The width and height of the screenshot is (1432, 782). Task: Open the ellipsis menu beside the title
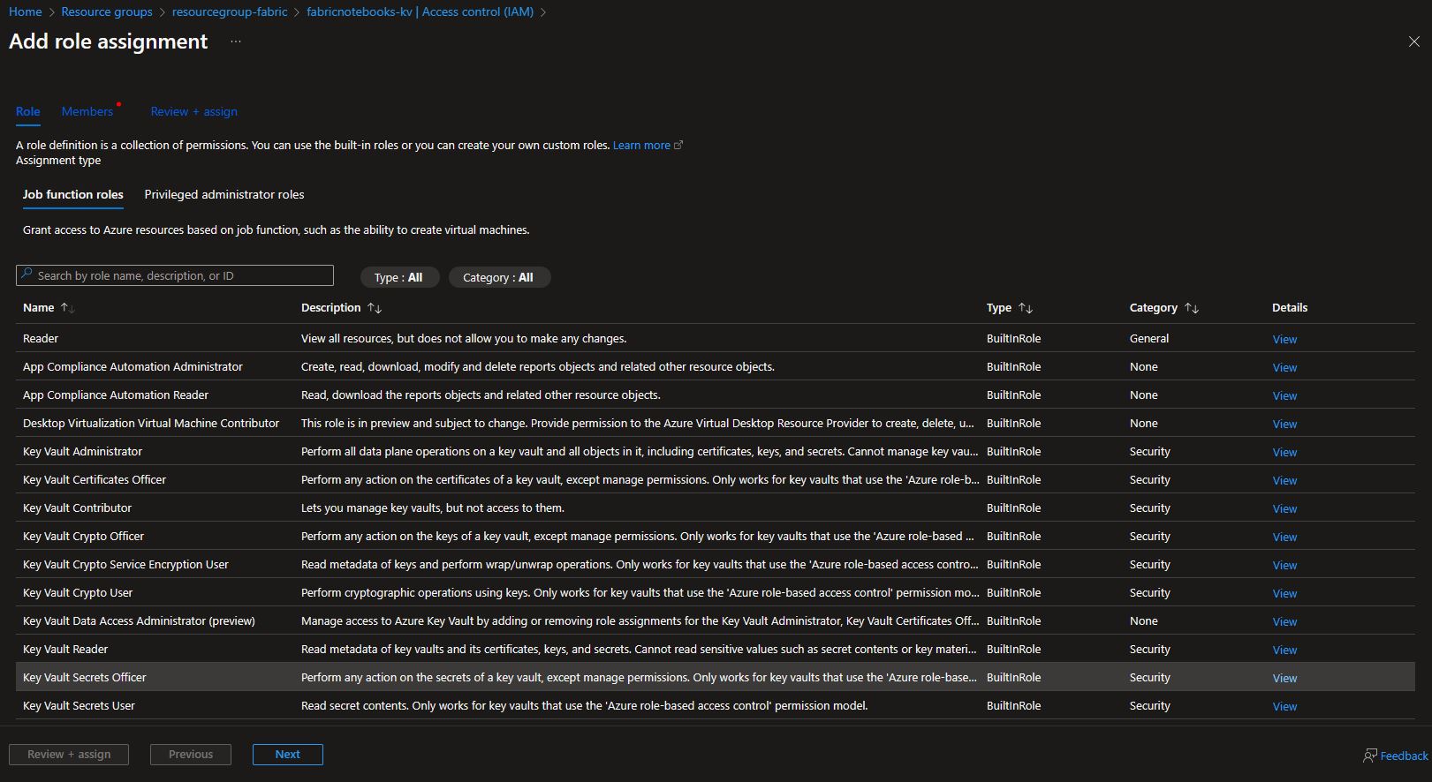pos(236,41)
